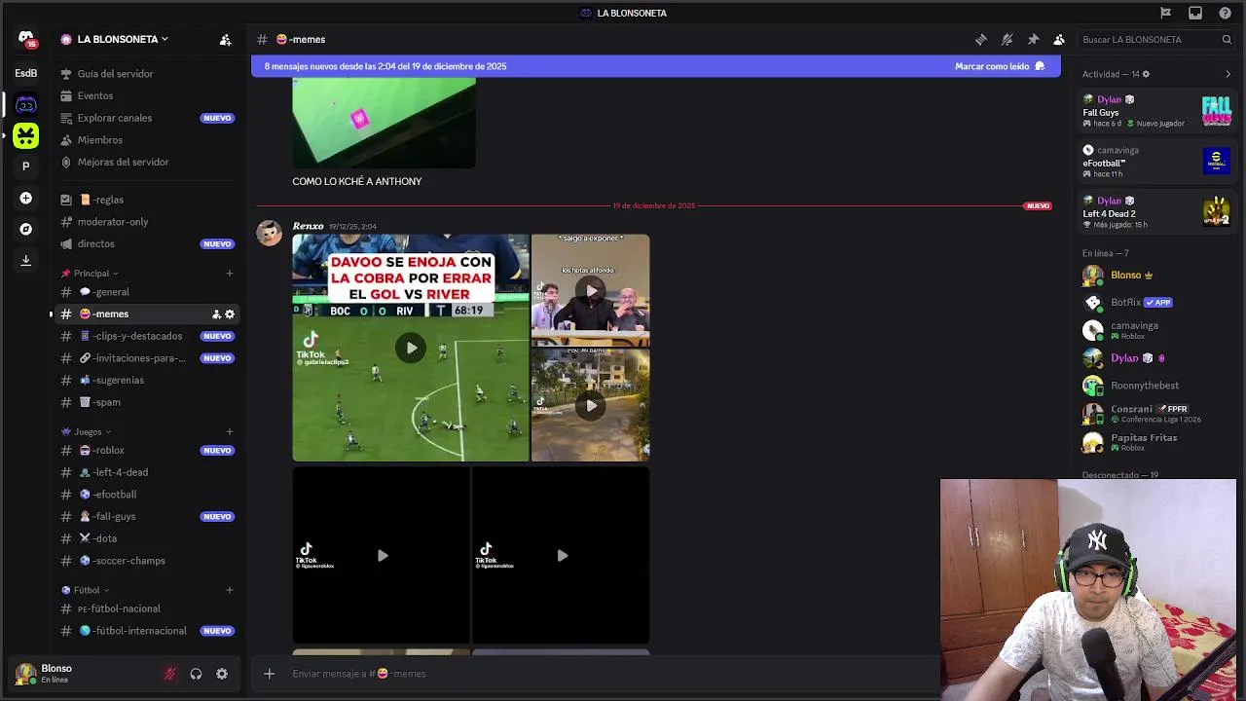
Task: Open pinned messages icon
Action: [1033, 40]
